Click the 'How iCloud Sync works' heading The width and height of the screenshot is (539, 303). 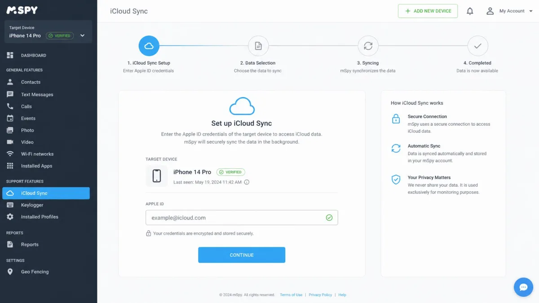tap(417, 103)
